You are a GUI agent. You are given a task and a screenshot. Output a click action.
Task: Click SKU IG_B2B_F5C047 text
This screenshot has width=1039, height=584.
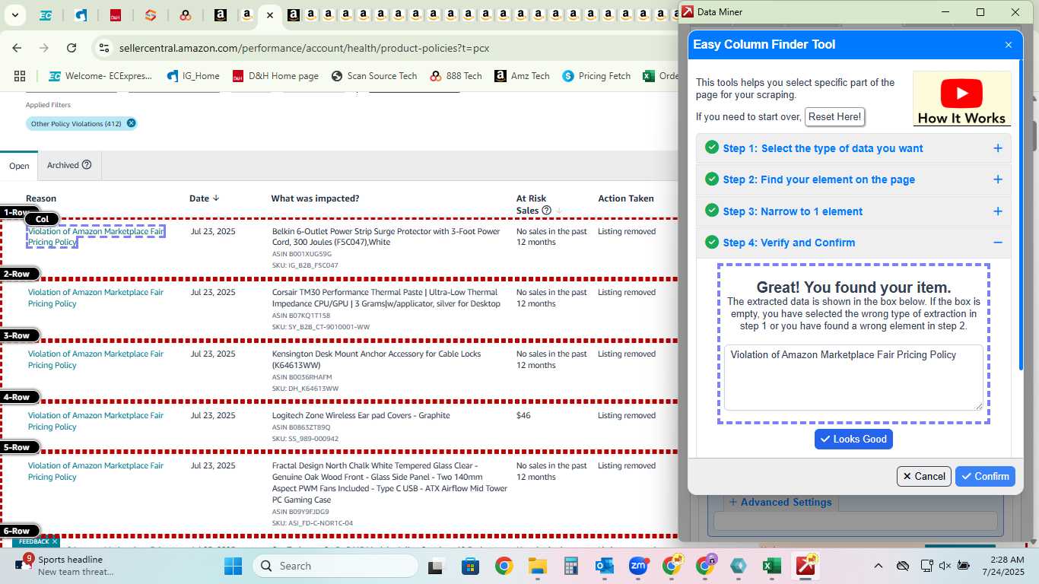tap(305, 265)
